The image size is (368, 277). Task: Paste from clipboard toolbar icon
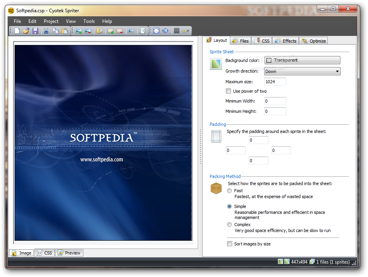[64, 31]
